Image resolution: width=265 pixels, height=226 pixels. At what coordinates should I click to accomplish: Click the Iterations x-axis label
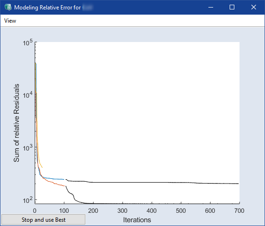(137, 220)
